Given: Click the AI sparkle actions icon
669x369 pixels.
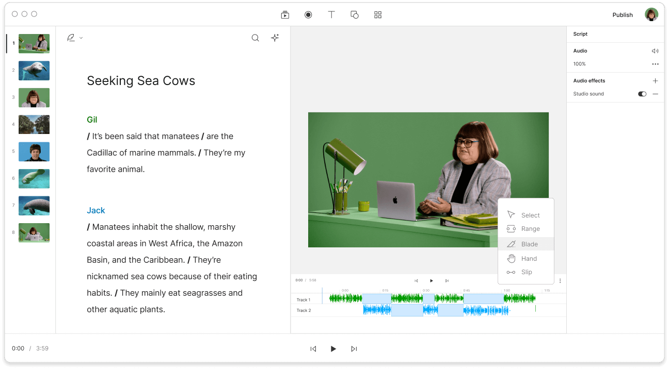Looking at the screenshot, I should click(x=275, y=38).
